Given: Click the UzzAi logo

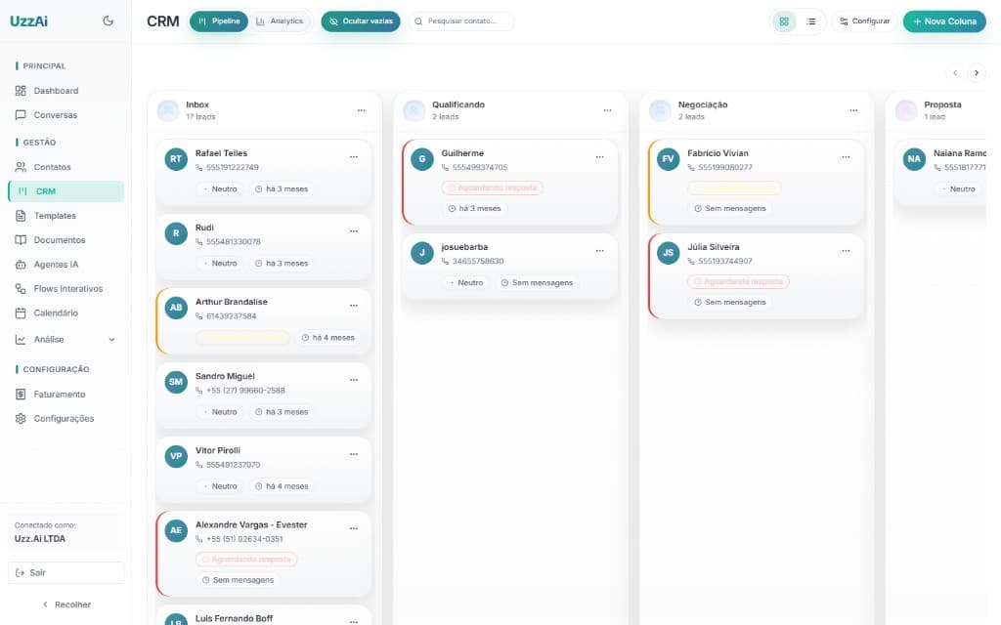Looking at the screenshot, I should point(28,21).
